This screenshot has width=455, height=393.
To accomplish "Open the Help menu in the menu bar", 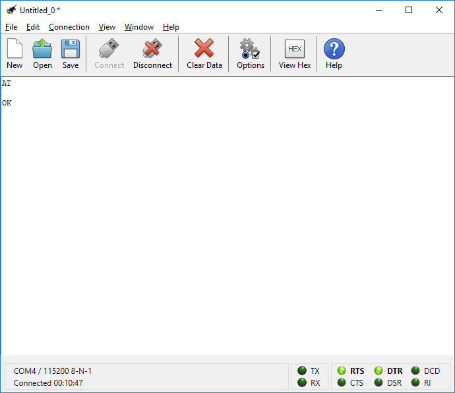I will click(171, 27).
